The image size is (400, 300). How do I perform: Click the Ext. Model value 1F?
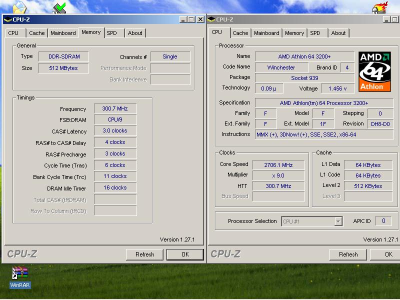[x=323, y=124]
